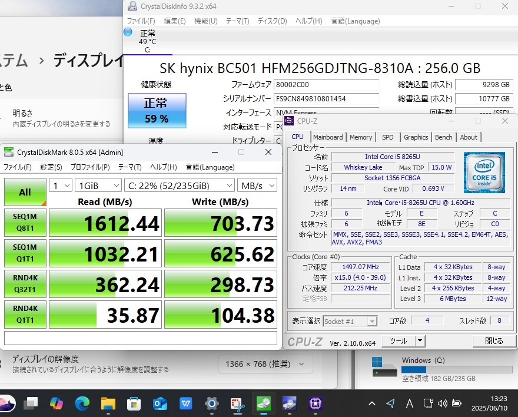Click the location arrow tray icon

[x=390, y=403]
